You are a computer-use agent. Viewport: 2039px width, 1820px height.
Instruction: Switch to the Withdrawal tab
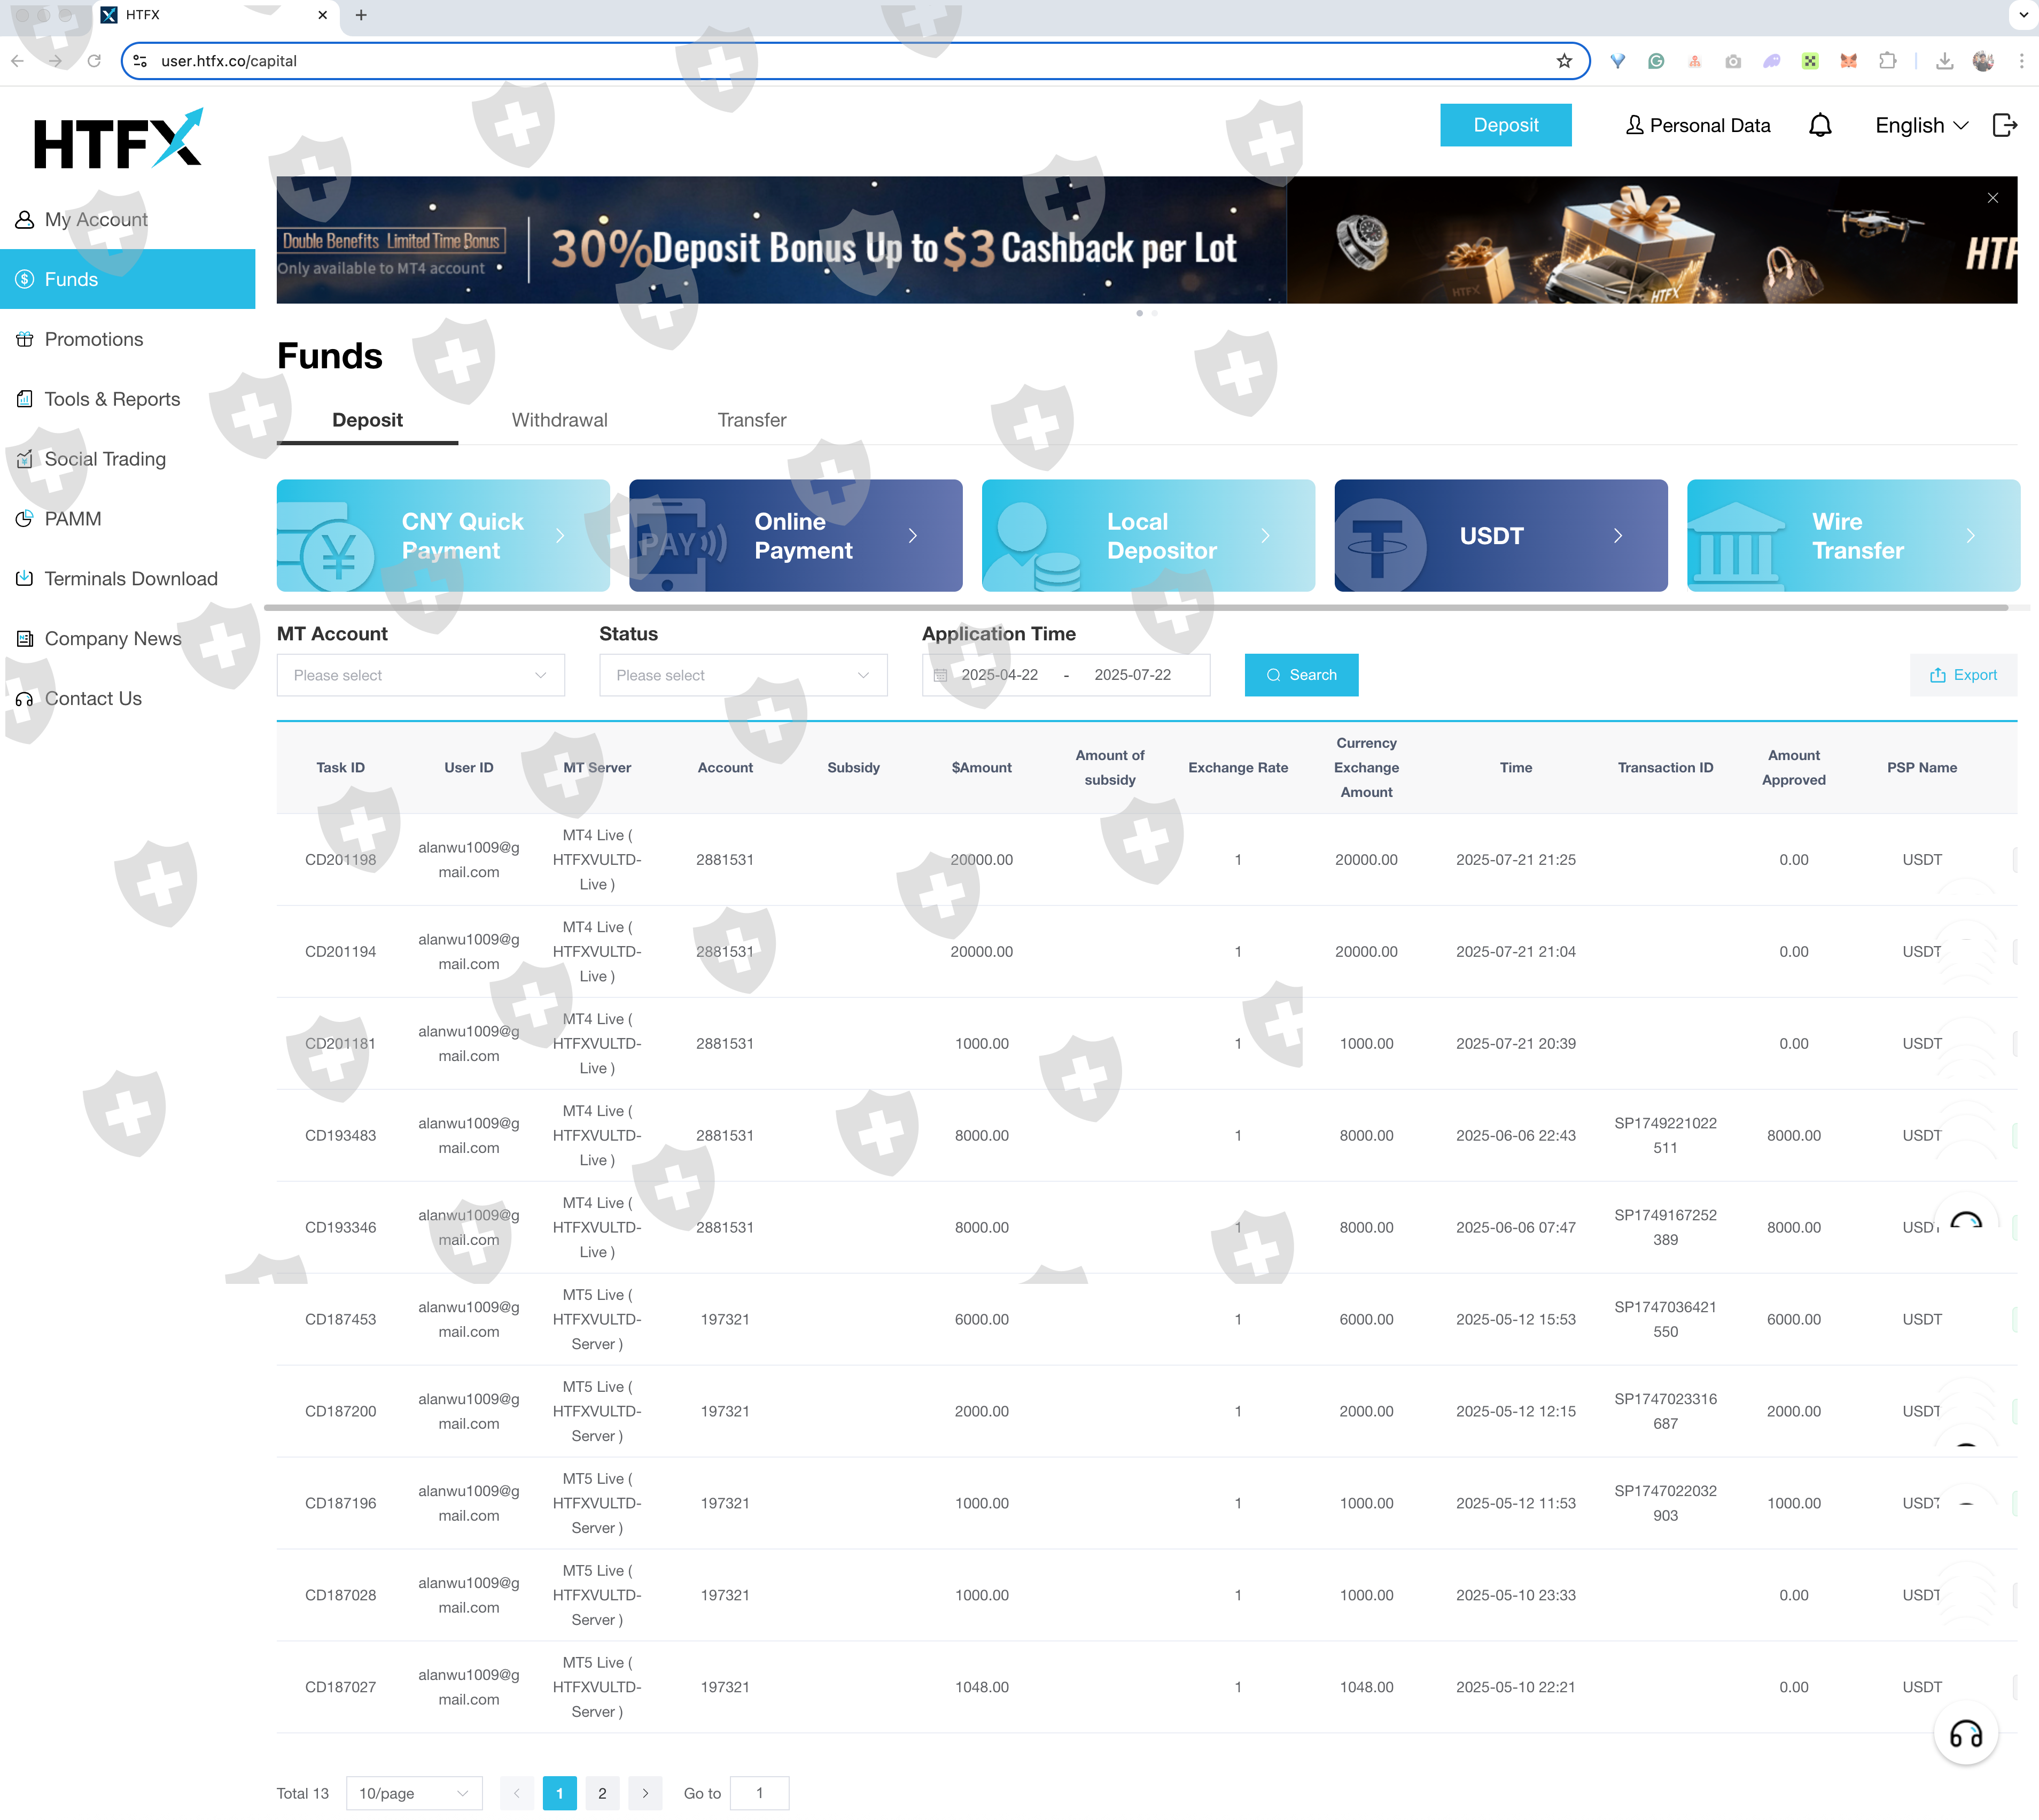[559, 420]
